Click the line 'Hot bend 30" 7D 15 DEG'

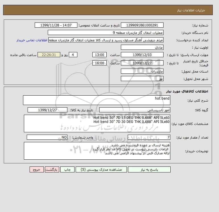click(x=131, y=118)
